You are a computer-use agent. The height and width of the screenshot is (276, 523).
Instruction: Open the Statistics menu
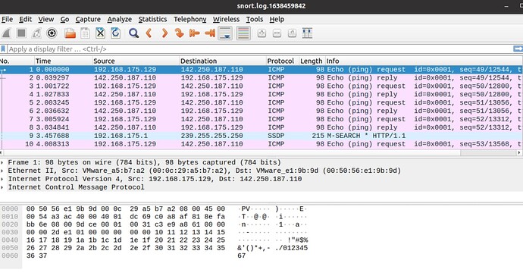point(152,20)
